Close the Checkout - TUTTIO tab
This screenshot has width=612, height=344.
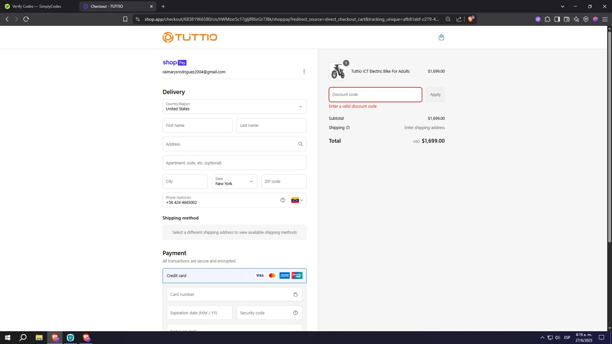(x=151, y=7)
